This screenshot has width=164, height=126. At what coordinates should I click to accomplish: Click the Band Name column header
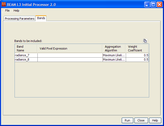click(26, 48)
